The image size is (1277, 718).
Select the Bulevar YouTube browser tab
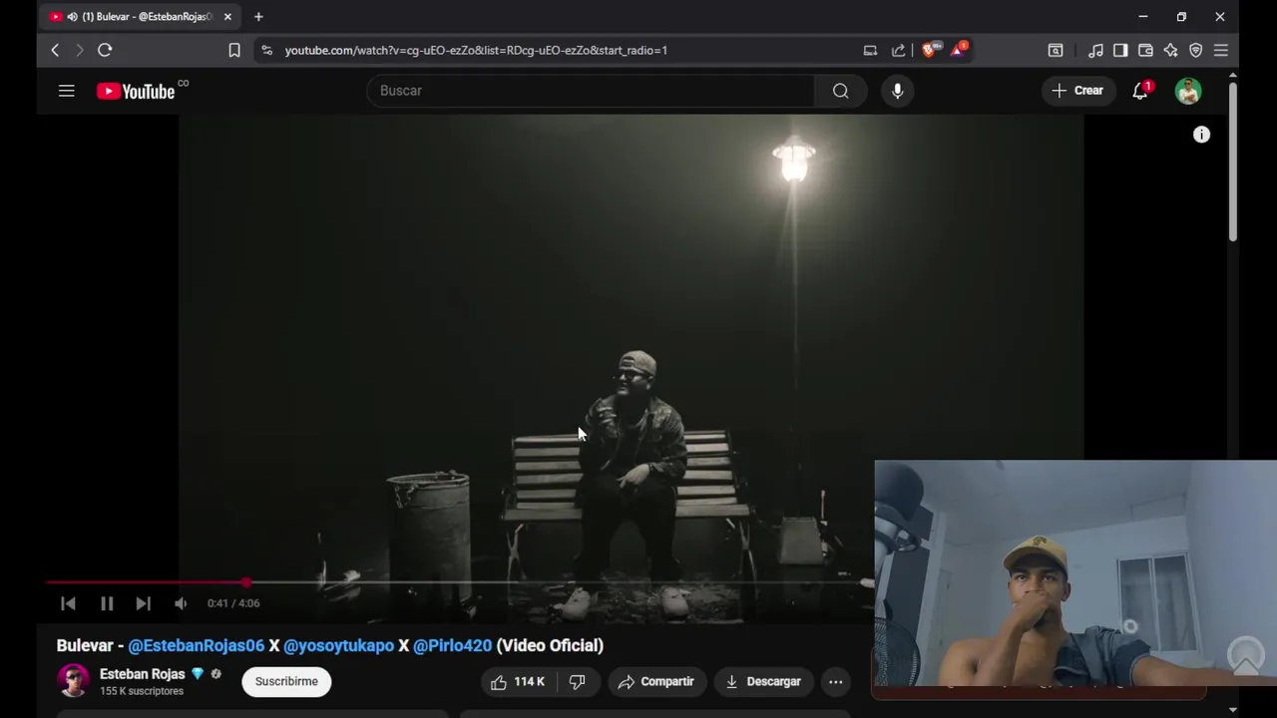point(140,17)
